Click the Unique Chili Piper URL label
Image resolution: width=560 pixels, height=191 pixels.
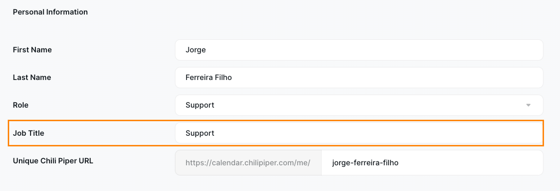click(53, 160)
